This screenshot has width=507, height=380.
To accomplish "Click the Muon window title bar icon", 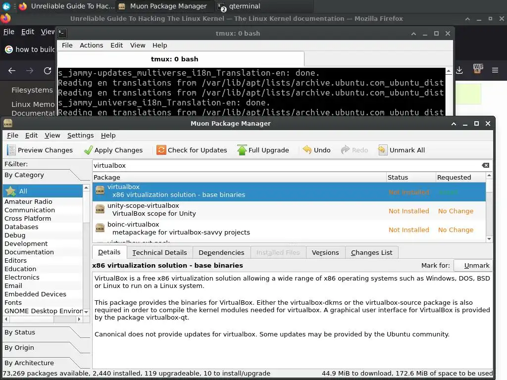I will pos(8,123).
